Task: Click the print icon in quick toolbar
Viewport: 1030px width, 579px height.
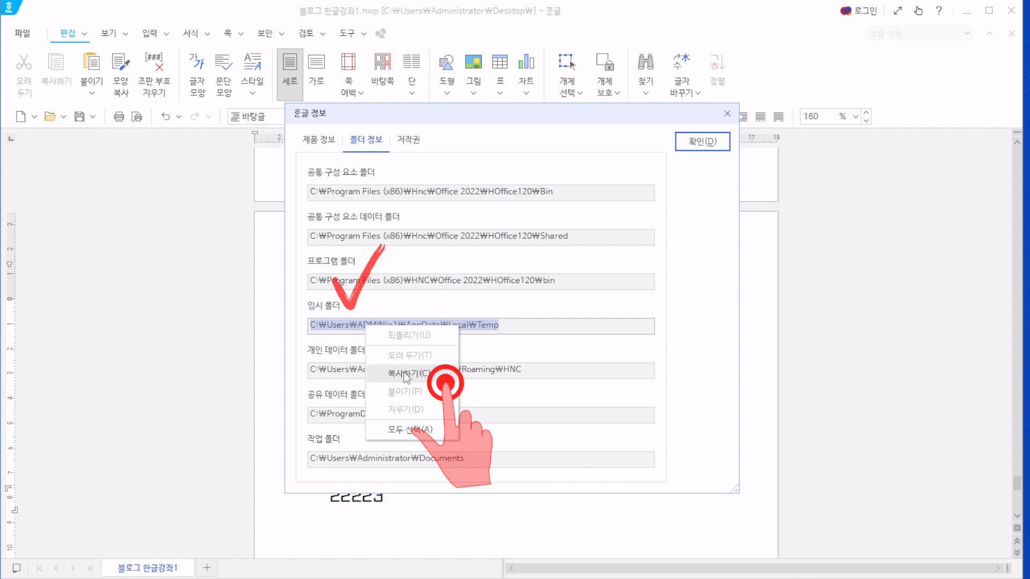Action: (x=119, y=116)
